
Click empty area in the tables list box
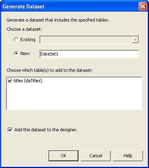74,97
